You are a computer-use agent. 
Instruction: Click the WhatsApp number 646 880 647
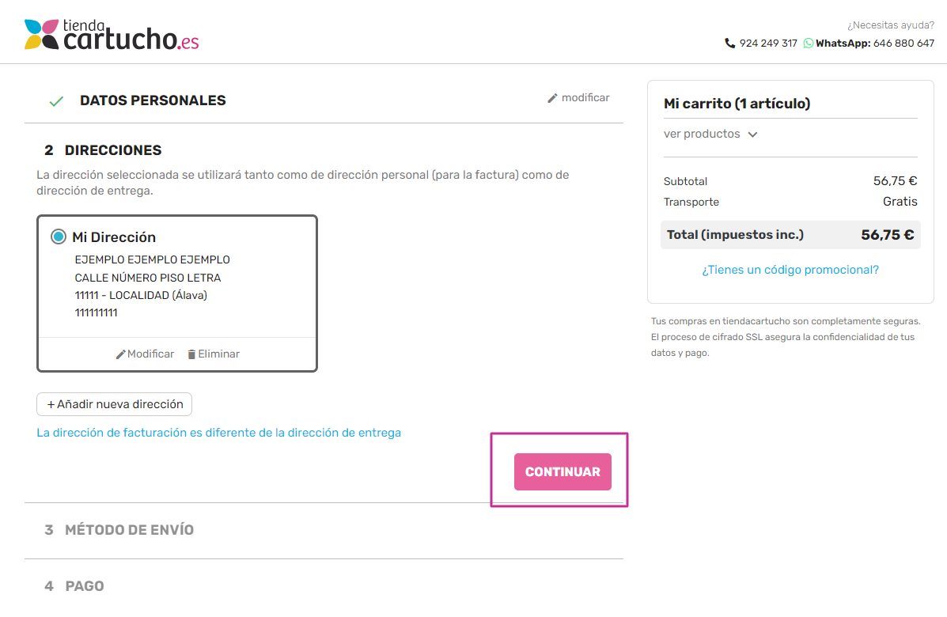903,44
